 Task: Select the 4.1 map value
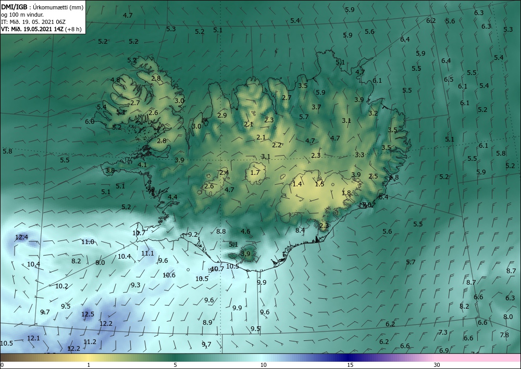click(142, 164)
